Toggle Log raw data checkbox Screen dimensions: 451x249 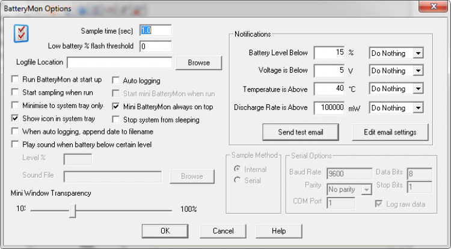[x=379, y=204]
